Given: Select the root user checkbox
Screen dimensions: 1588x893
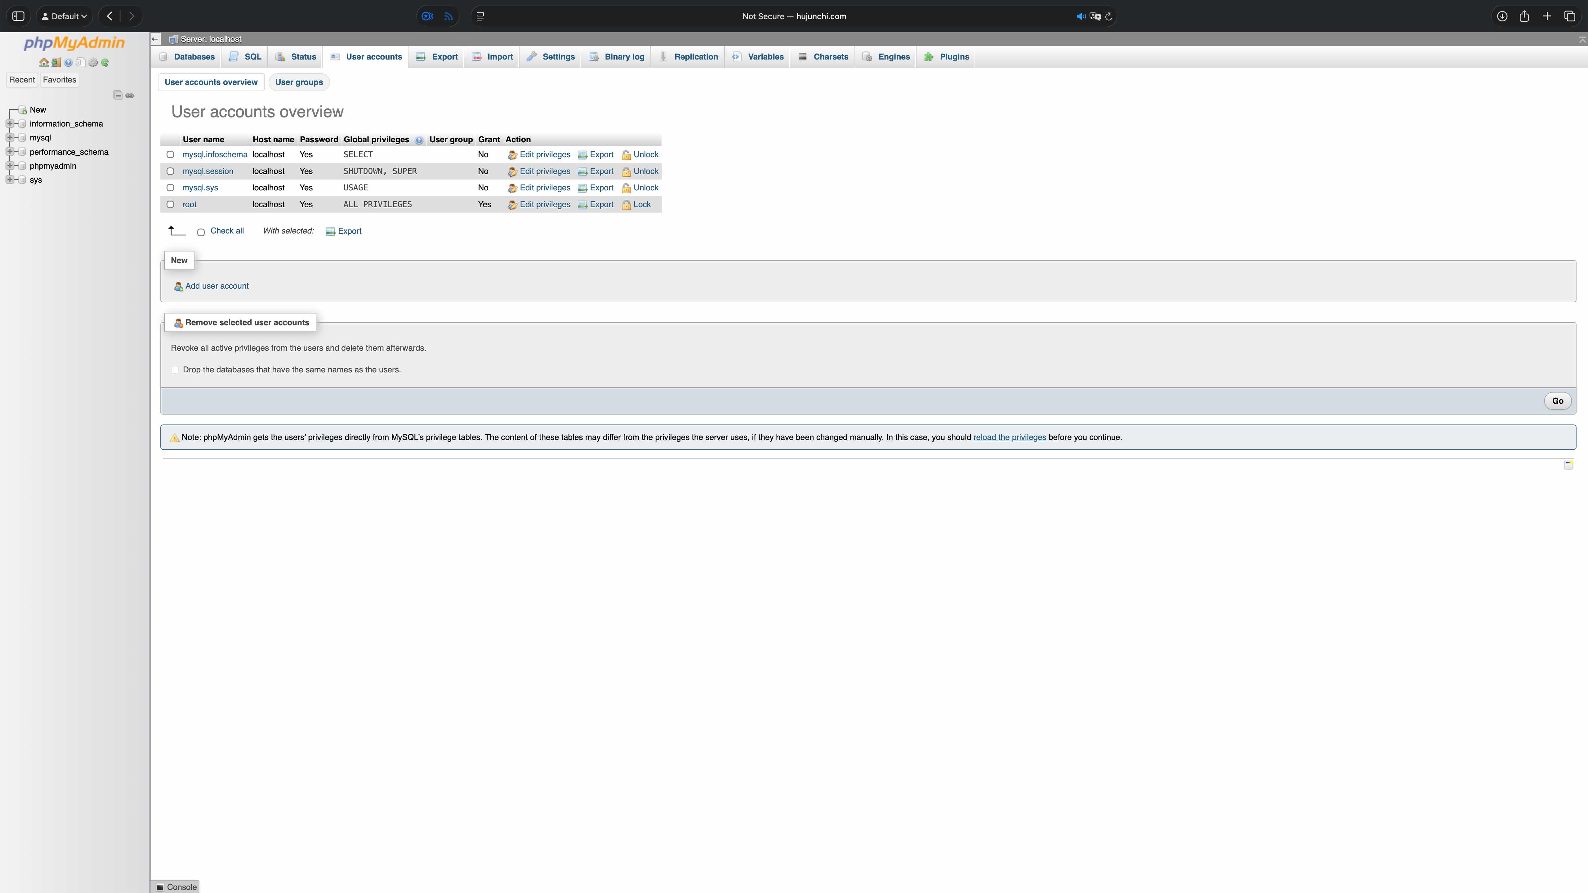Looking at the screenshot, I should 170,205.
